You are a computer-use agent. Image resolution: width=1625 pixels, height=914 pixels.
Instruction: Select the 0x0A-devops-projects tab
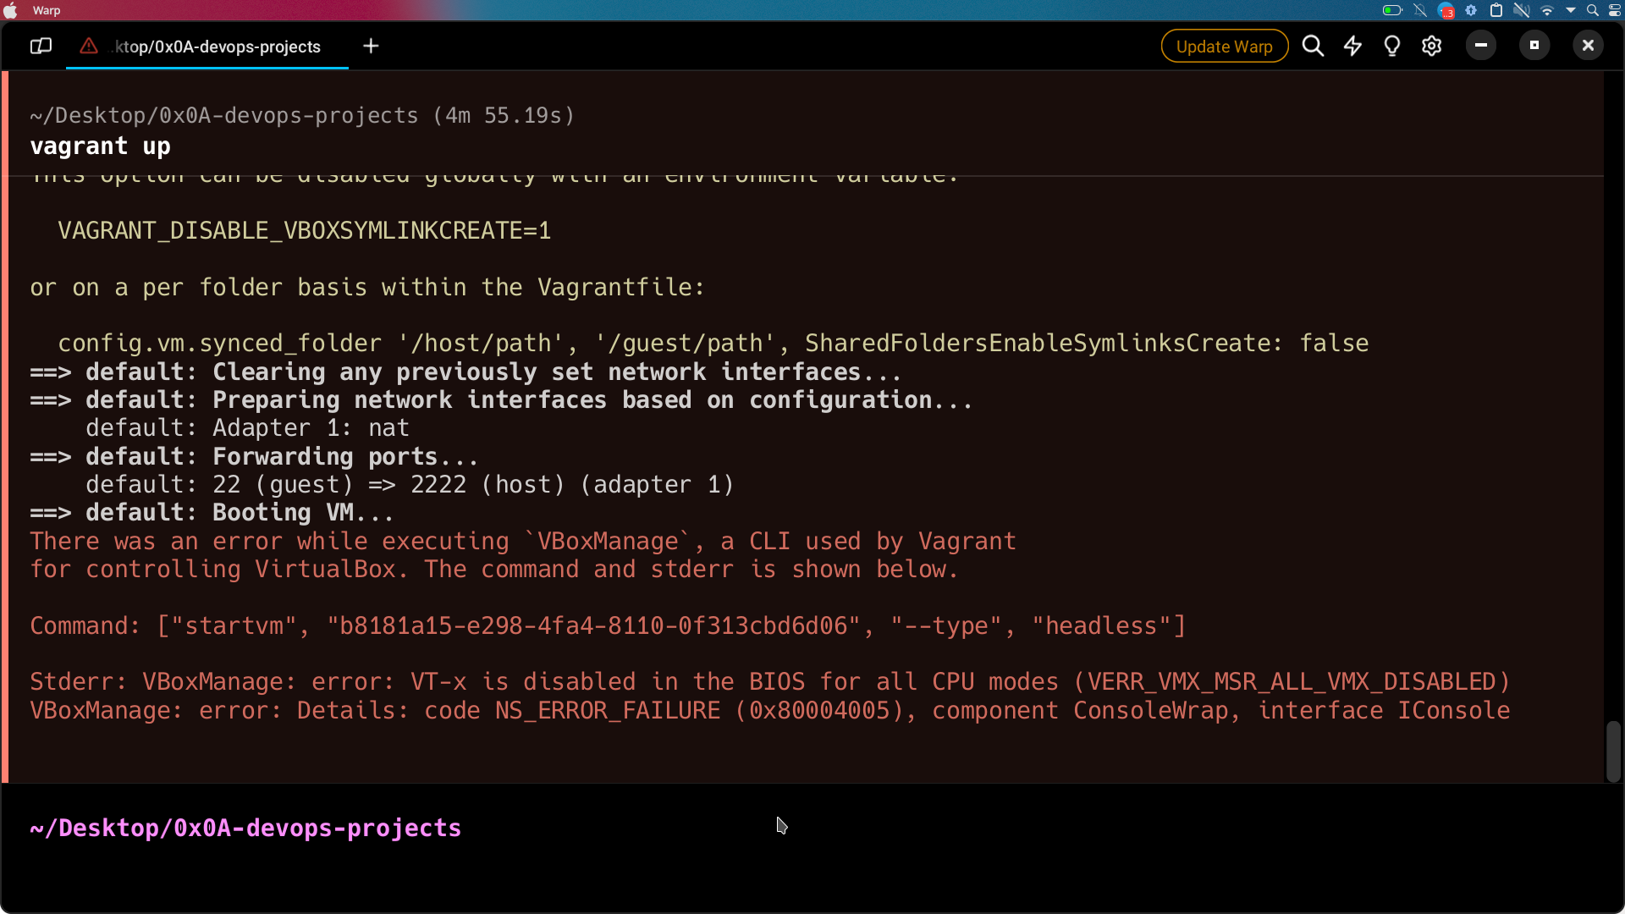(218, 47)
